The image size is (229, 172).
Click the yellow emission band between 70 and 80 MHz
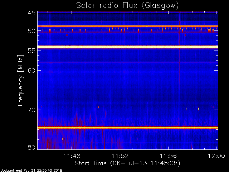(x=128, y=128)
